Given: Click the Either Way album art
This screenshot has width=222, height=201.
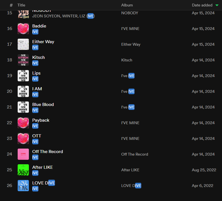Looking at the screenshot, I should 23,44.
